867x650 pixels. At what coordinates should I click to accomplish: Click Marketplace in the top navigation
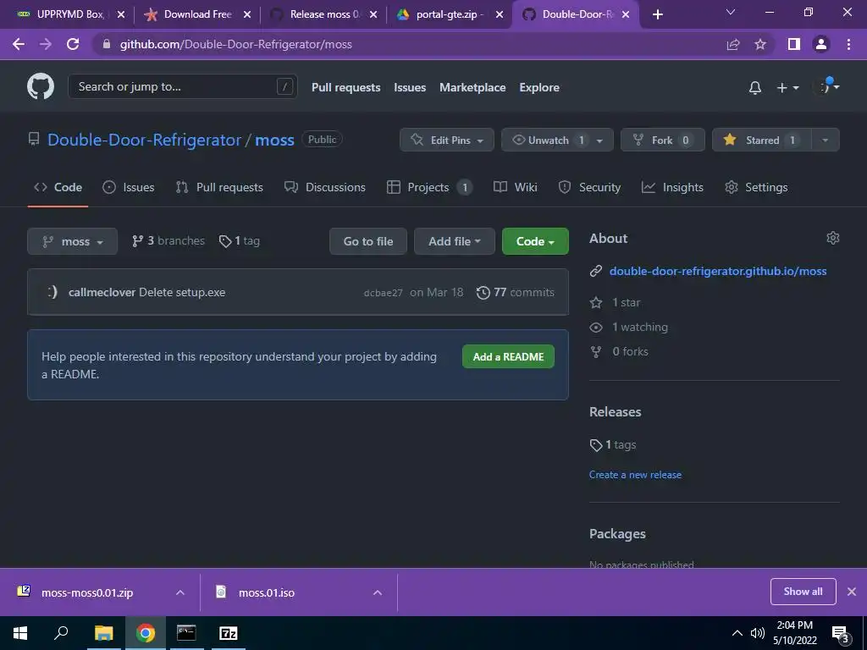[x=472, y=87]
